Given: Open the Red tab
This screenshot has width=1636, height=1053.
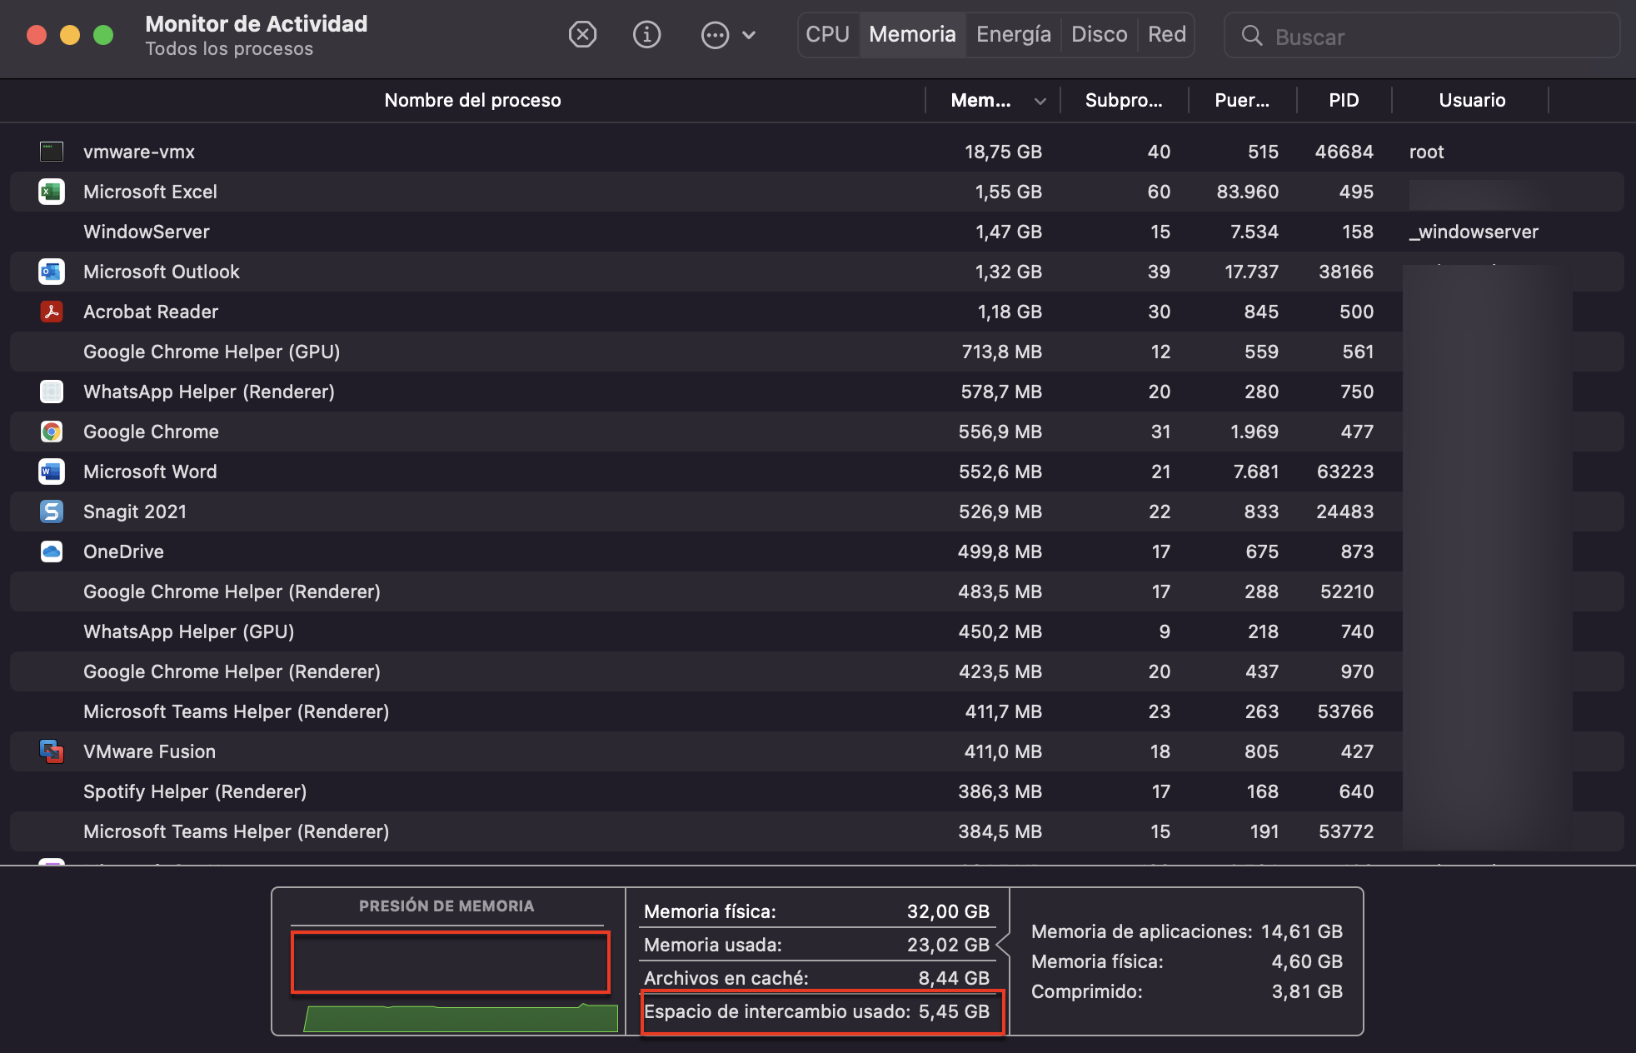Looking at the screenshot, I should point(1166,34).
